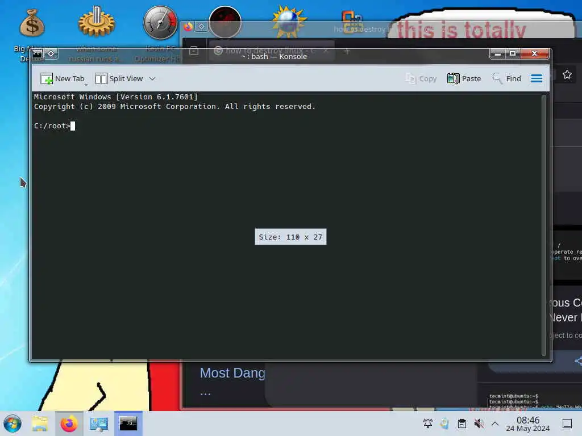
Task: Open Find in Konsole
Action: click(x=506, y=78)
